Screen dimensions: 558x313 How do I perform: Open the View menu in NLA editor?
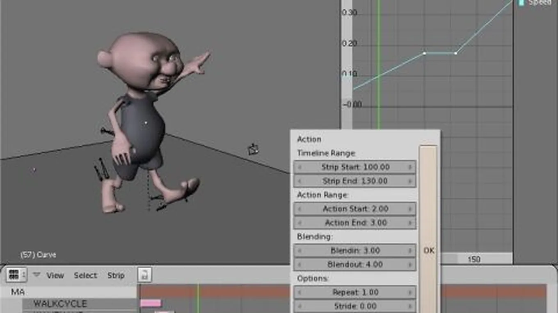tap(55, 275)
